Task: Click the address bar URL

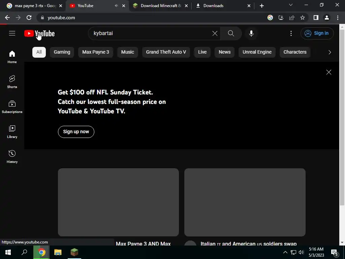Action: pyautogui.click(x=61, y=18)
